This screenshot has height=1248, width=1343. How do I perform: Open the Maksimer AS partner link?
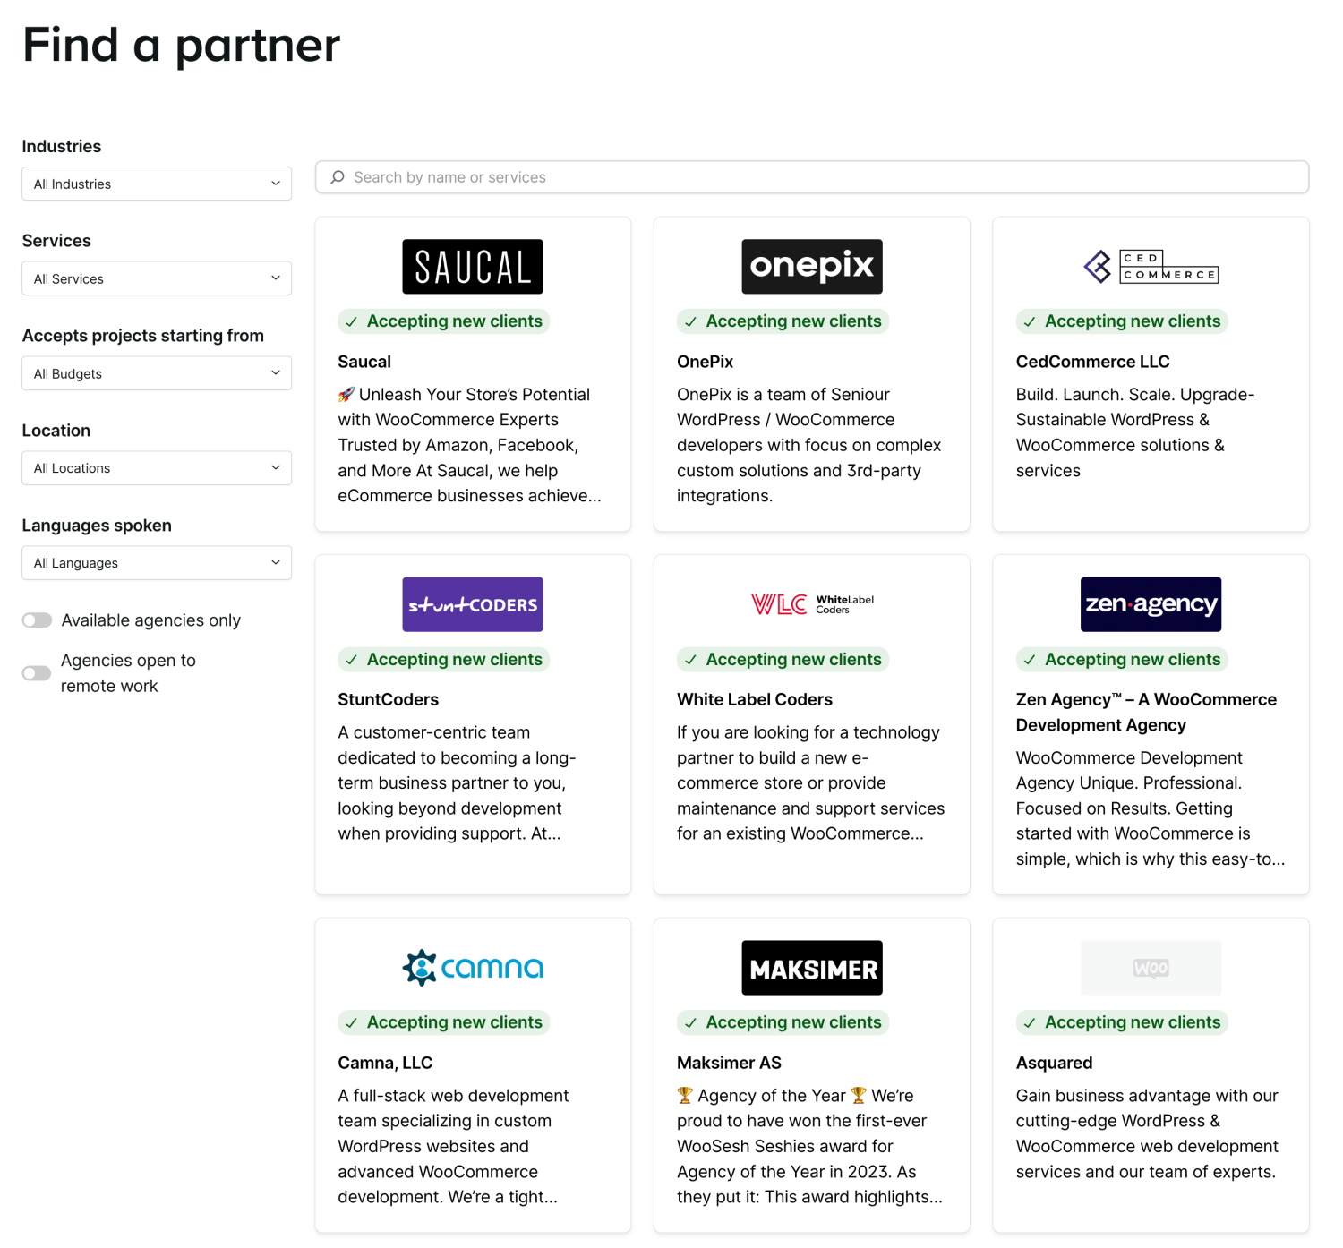[x=729, y=1063]
